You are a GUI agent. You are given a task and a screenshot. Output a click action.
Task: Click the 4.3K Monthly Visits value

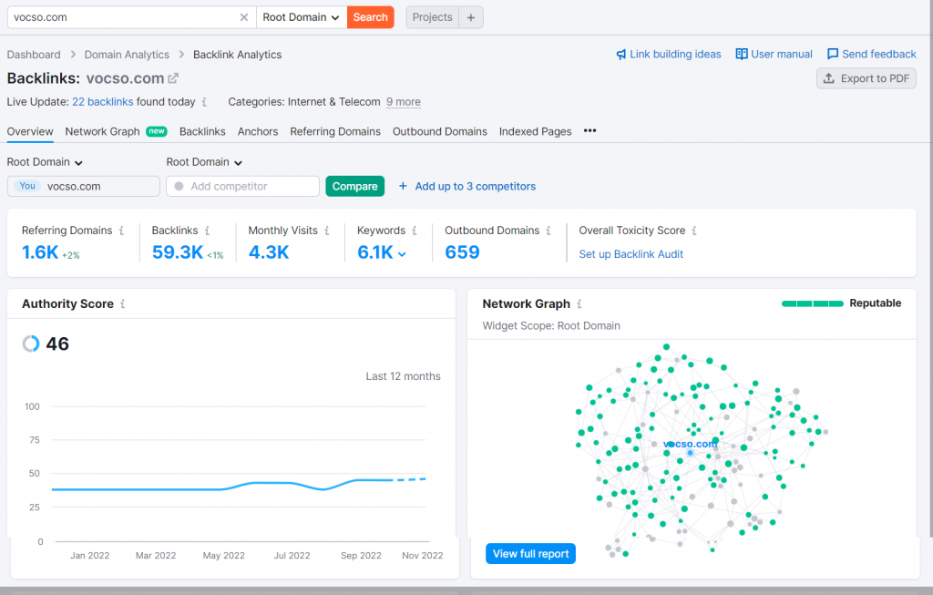click(269, 252)
